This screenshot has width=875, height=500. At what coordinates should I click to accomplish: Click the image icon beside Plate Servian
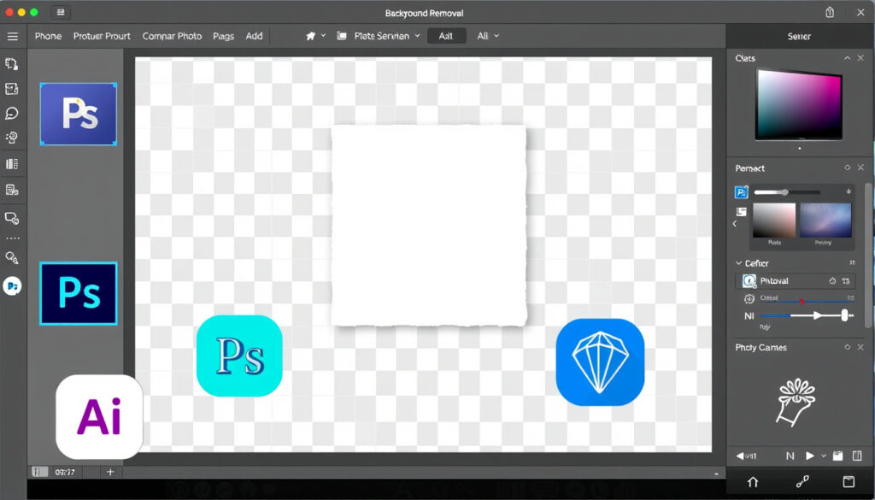[342, 36]
